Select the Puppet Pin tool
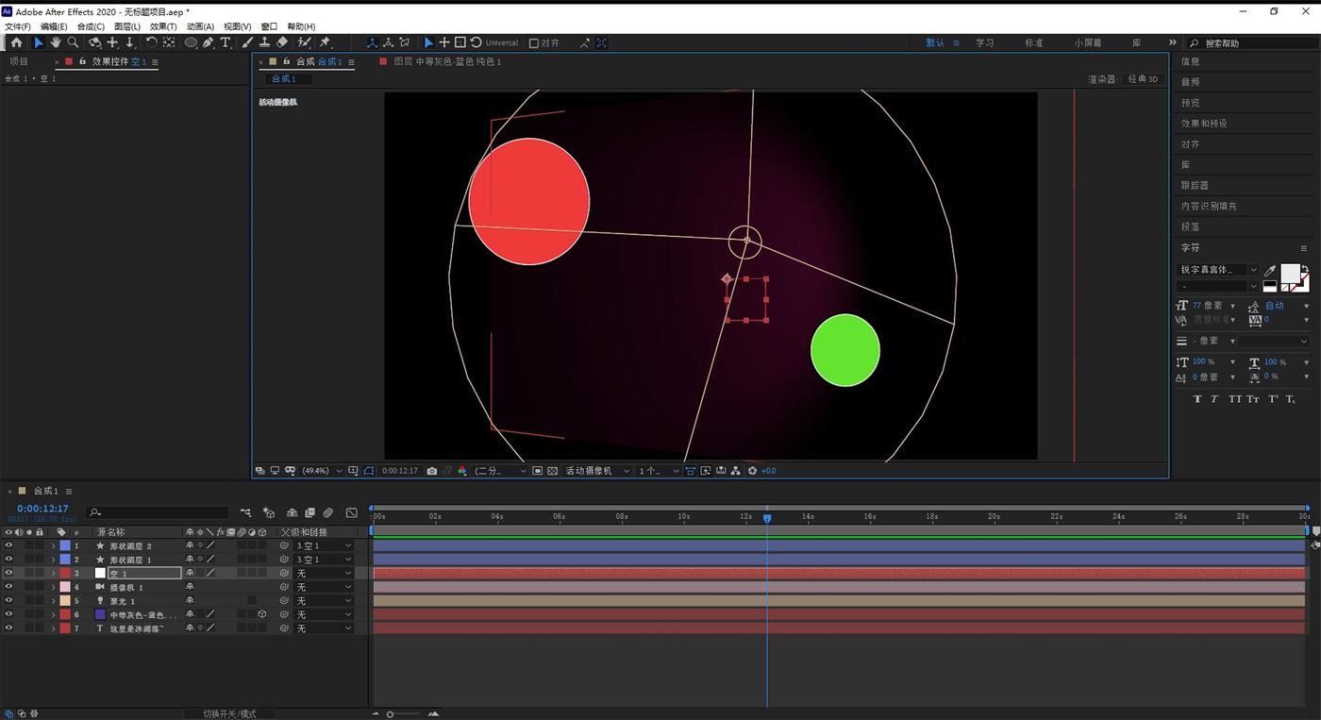1321x720 pixels. tap(326, 42)
